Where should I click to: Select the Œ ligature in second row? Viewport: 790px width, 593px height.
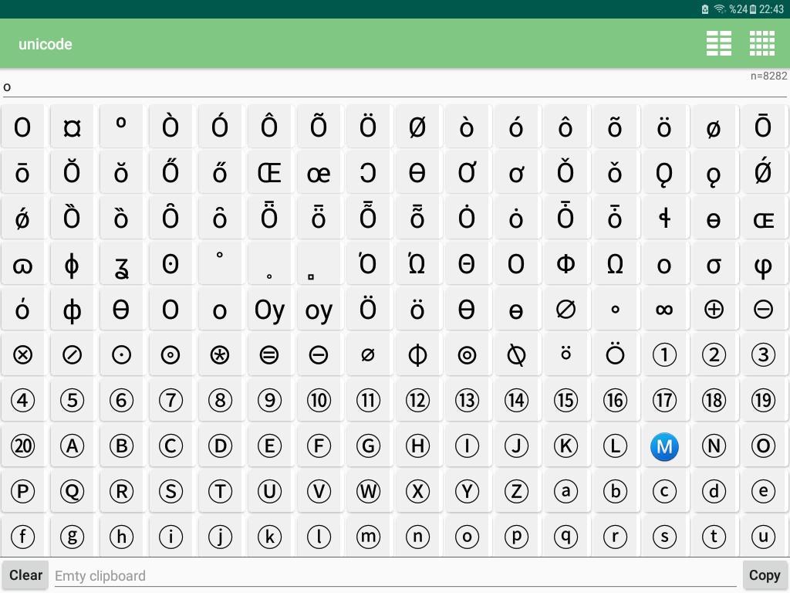(x=269, y=173)
